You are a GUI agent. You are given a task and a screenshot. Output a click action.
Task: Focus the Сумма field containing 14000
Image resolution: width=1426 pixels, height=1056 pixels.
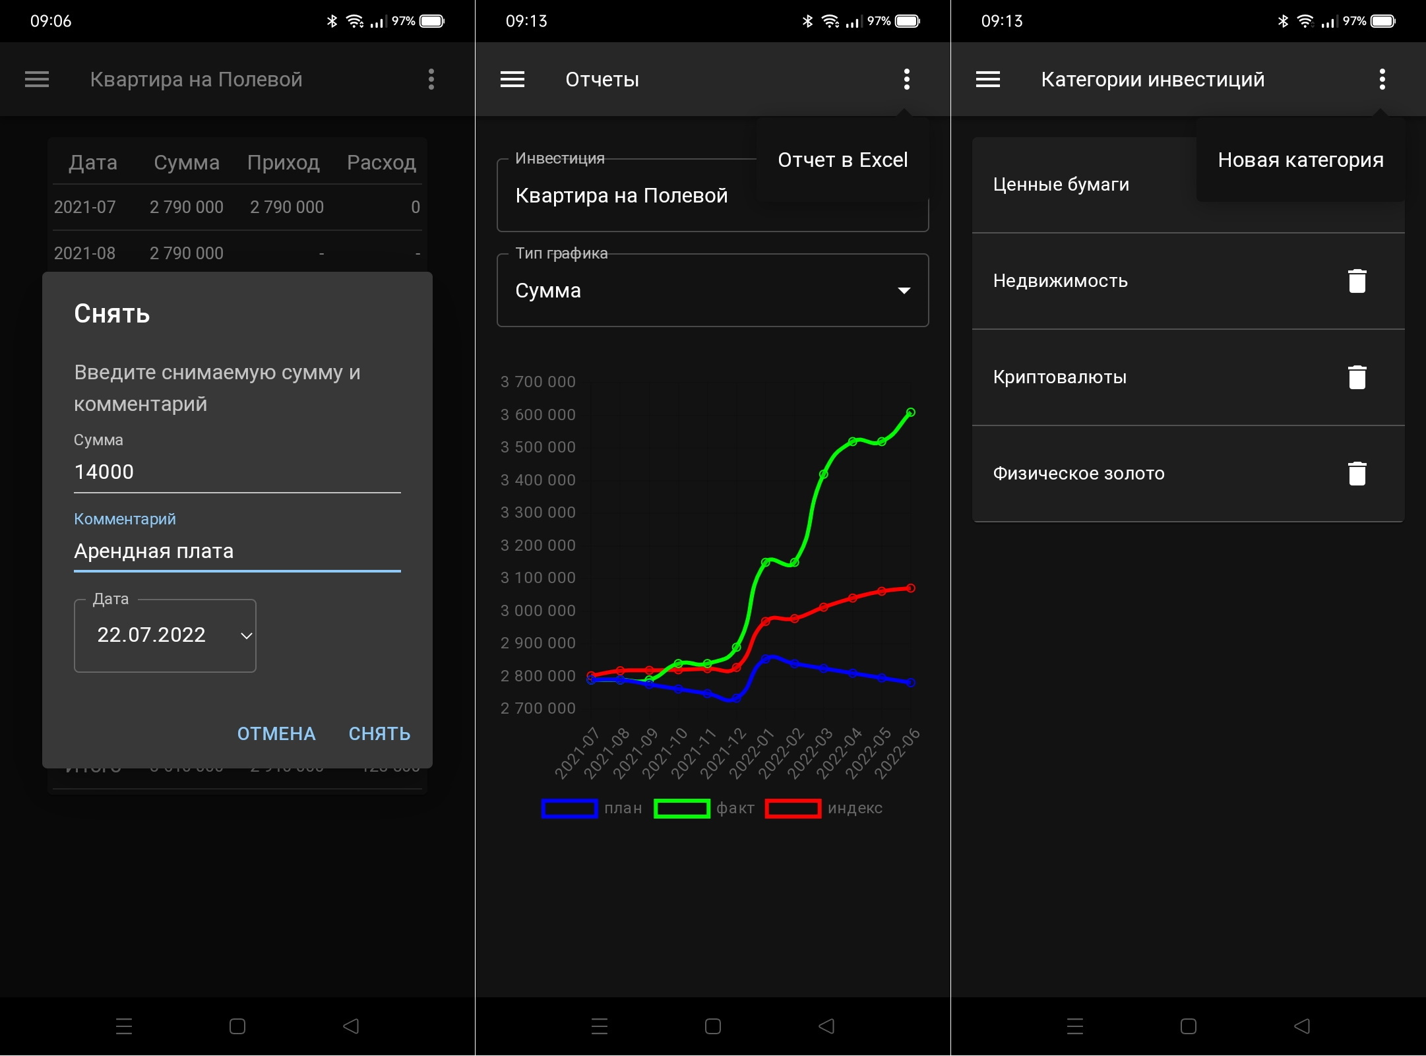point(237,472)
